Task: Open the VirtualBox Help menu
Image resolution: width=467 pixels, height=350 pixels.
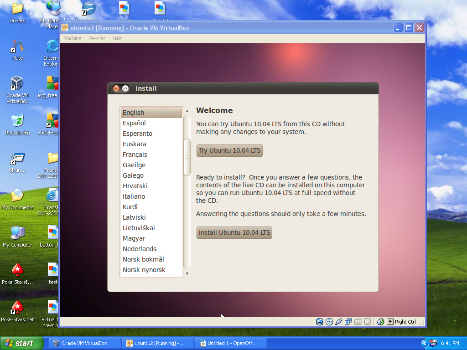Action: coord(117,38)
